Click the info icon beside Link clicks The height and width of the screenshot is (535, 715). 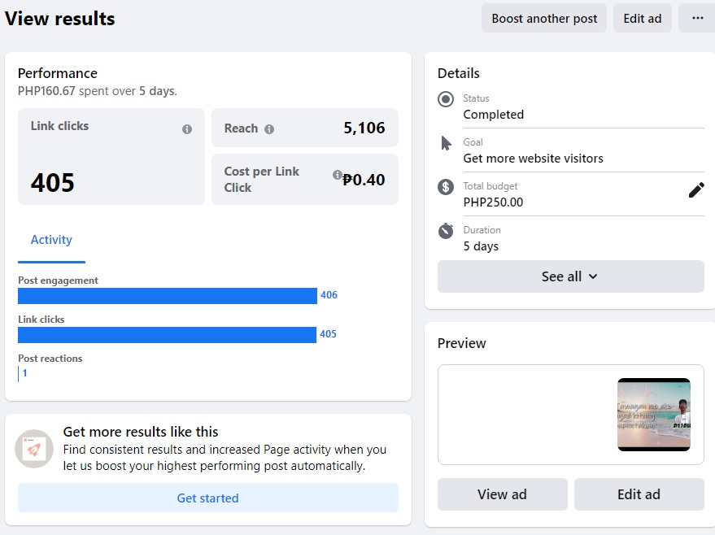click(x=187, y=129)
